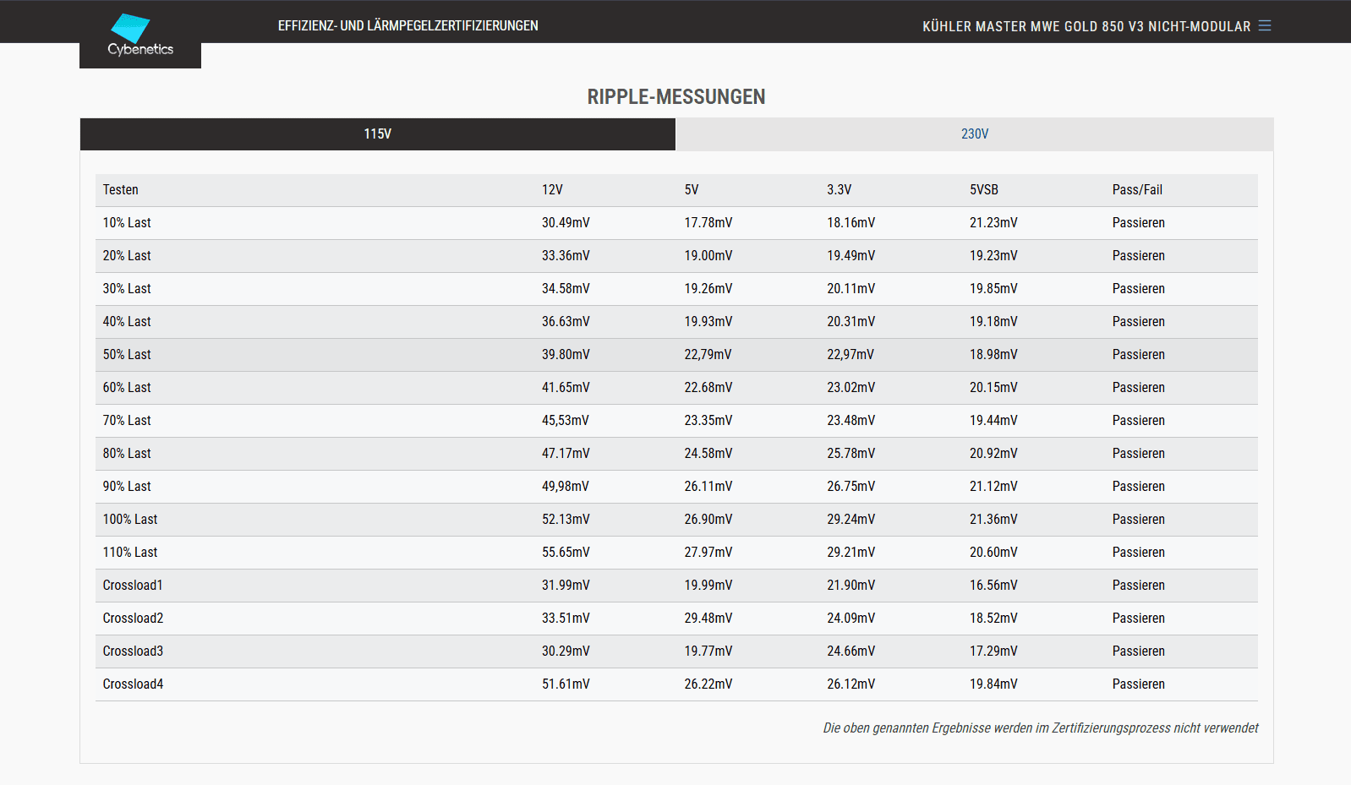Open the hamburger menu icon
This screenshot has width=1351, height=785.
click(x=1265, y=26)
